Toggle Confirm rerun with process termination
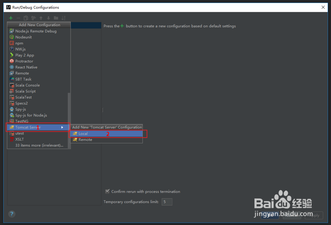The height and width of the screenshot is (225, 331). coord(108,191)
